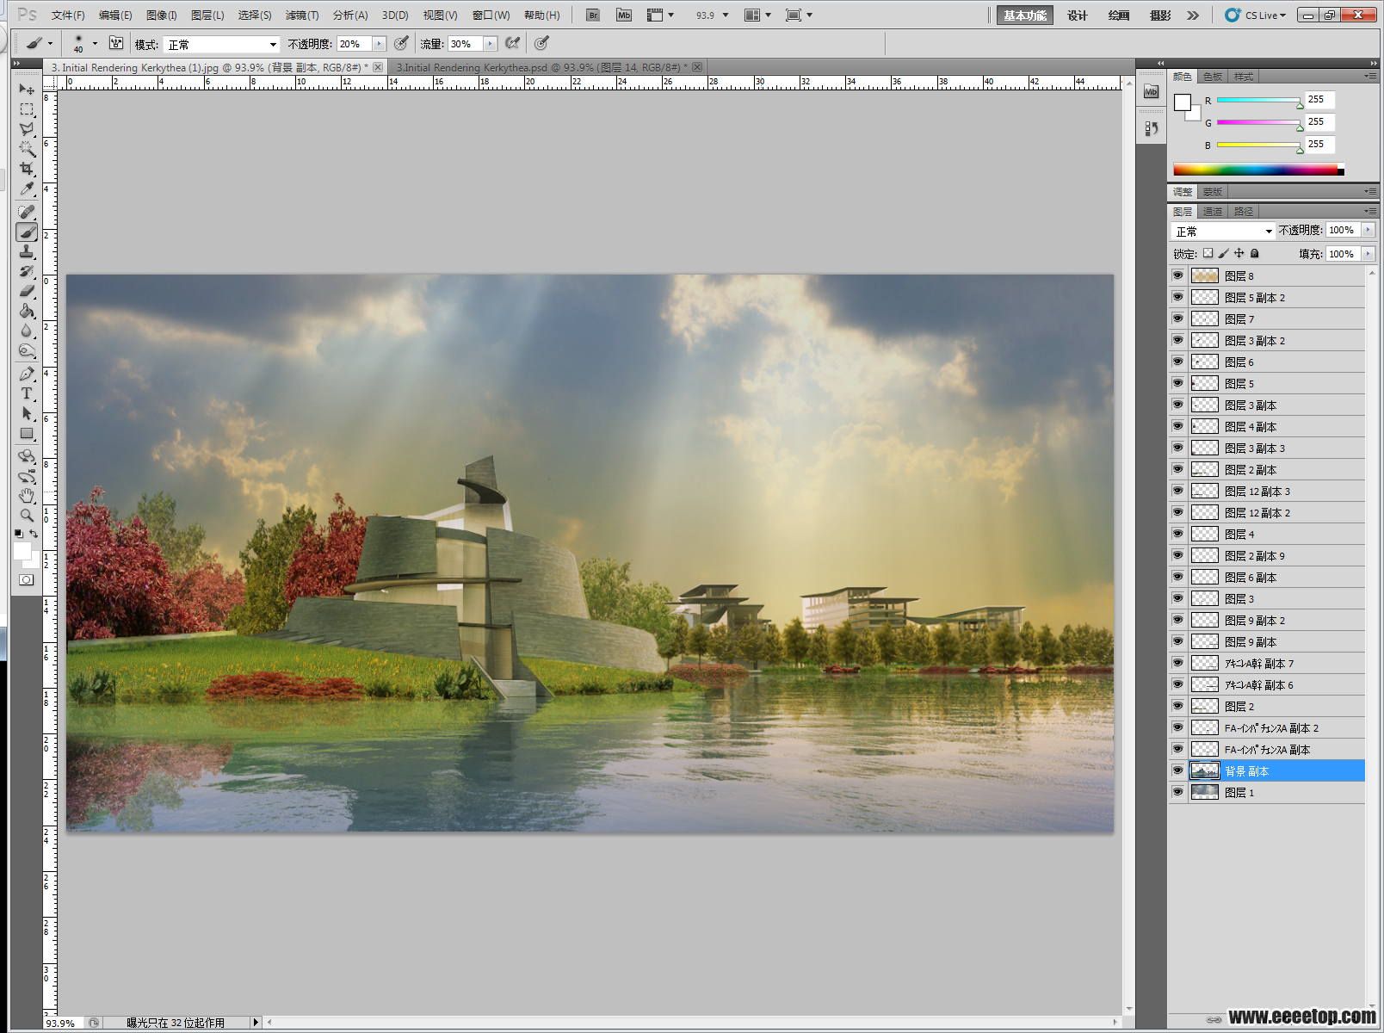The height and width of the screenshot is (1033, 1384).
Task: Select the Move tool
Action: [x=27, y=90]
